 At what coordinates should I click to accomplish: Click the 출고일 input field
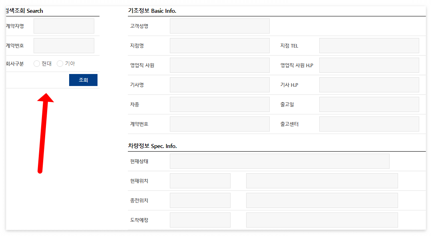369,104
